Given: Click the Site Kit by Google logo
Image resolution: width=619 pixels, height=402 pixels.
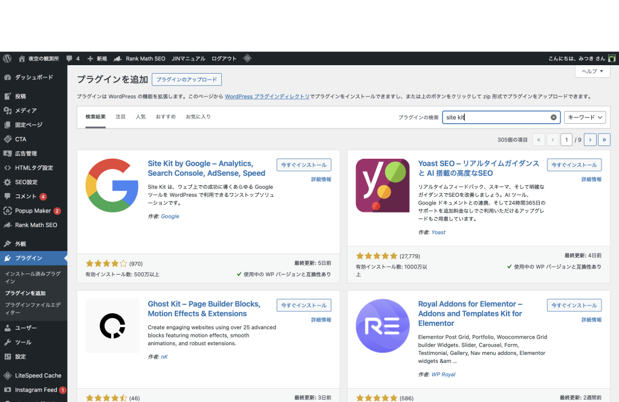Looking at the screenshot, I should pos(112,185).
